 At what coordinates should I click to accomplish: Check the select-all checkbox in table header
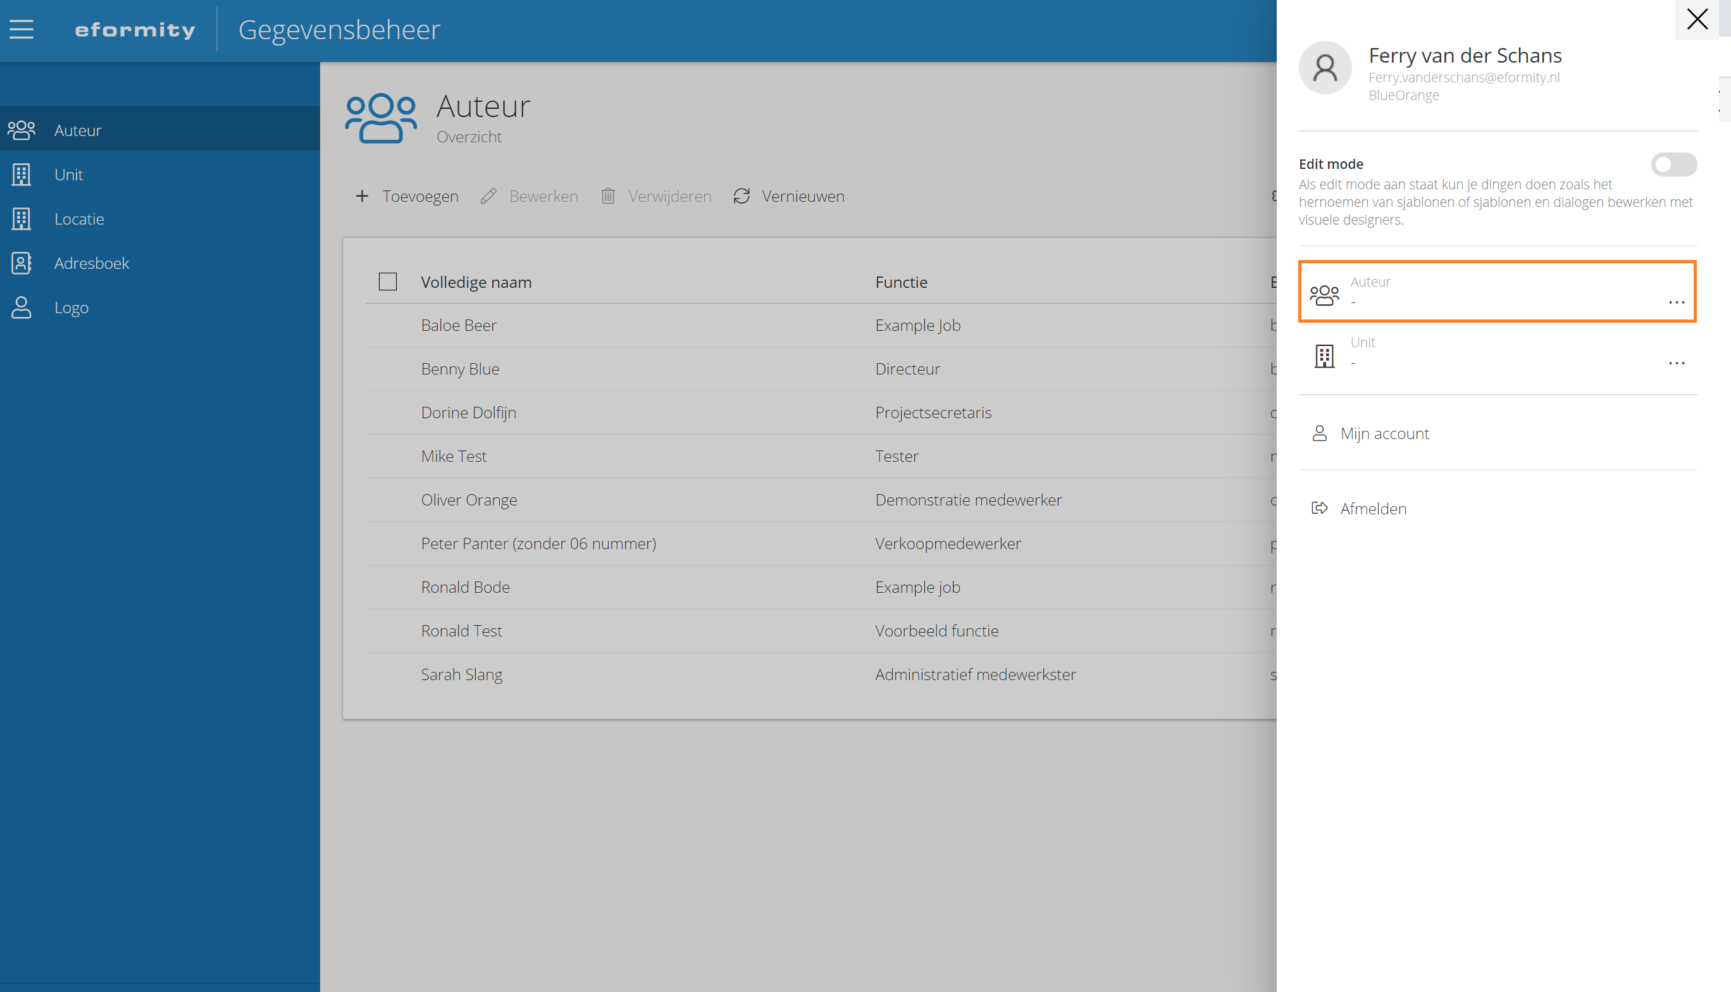pyautogui.click(x=388, y=282)
